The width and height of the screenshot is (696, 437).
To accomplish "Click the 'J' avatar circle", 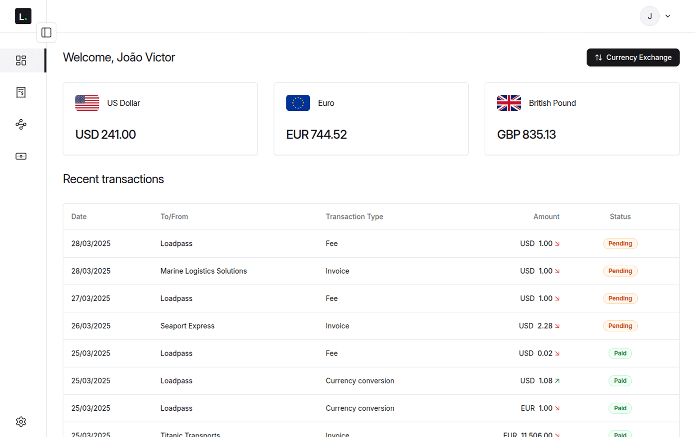I will 650,16.
